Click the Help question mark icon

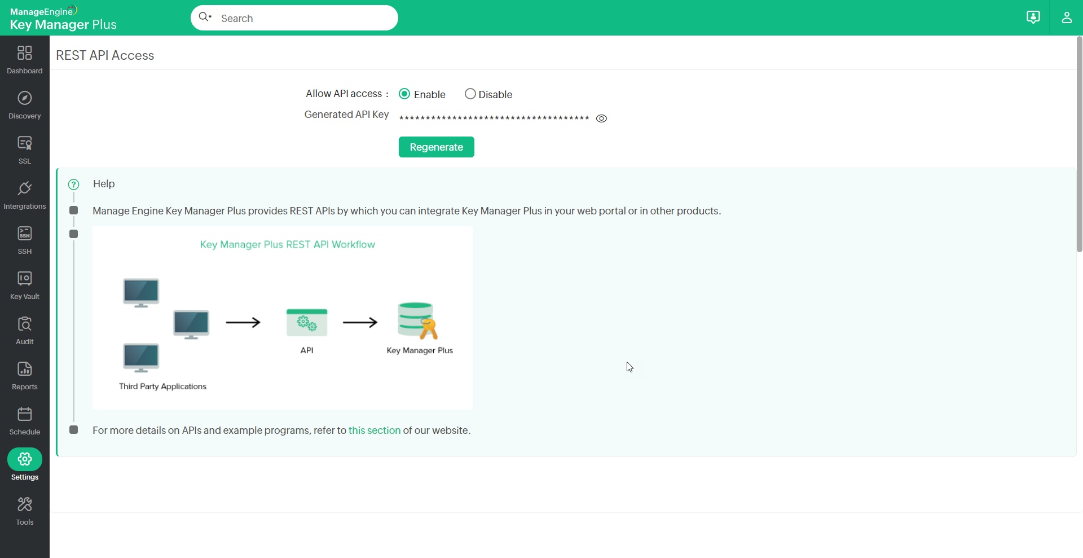(73, 184)
